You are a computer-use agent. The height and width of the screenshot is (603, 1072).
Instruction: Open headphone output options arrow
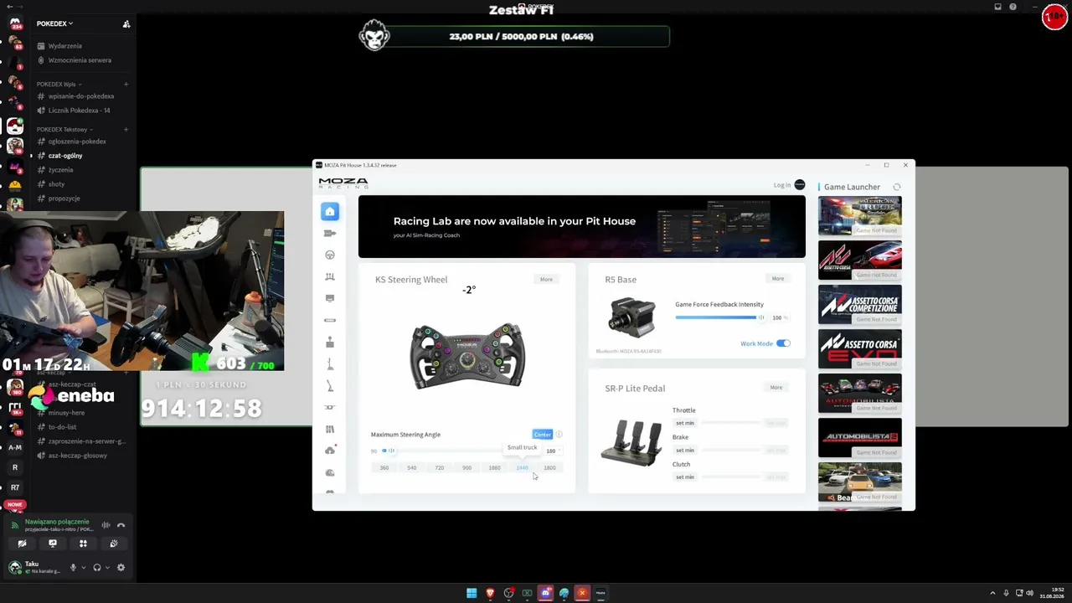click(x=107, y=568)
